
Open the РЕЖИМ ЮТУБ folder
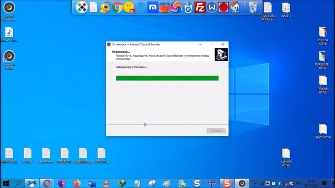tap(323, 85)
